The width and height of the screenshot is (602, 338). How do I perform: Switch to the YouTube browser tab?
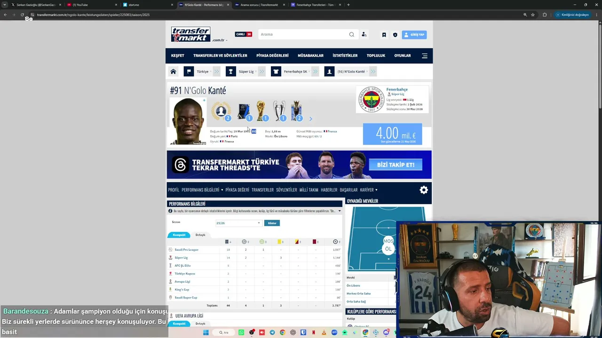coord(92,5)
